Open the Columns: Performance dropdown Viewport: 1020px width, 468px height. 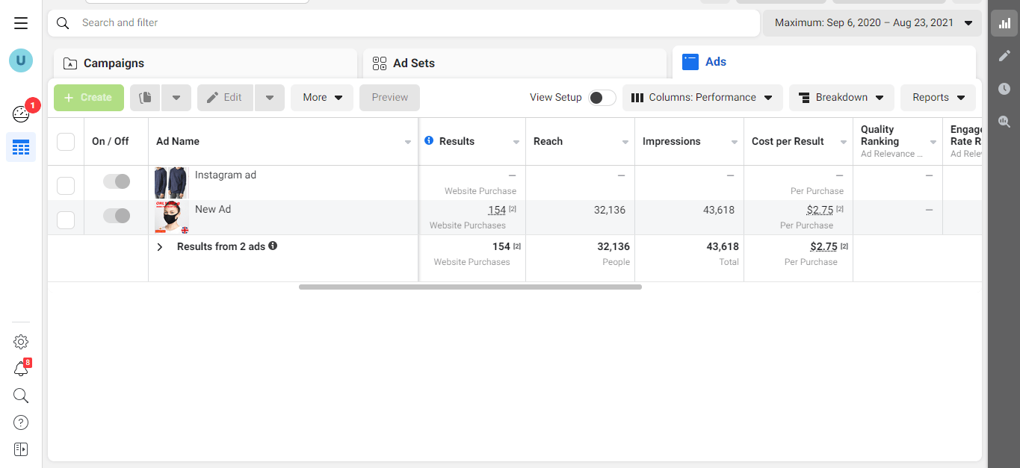point(702,98)
